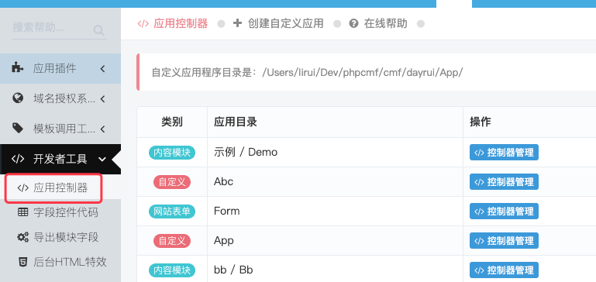Expand the 域名授权系统 menu arrow

click(102, 99)
